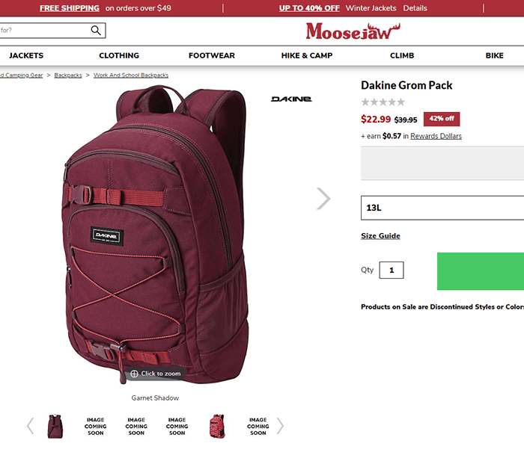Select the Garnet Shadow backpack thumbnail
The height and width of the screenshot is (470, 524).
tap(55, 427)
